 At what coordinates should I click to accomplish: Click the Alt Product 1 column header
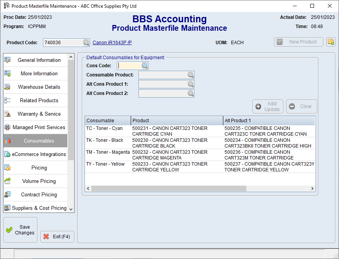(x=269, y=121)
